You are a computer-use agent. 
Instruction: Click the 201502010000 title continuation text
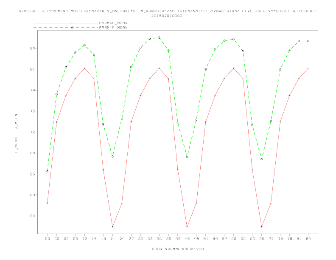167,16
